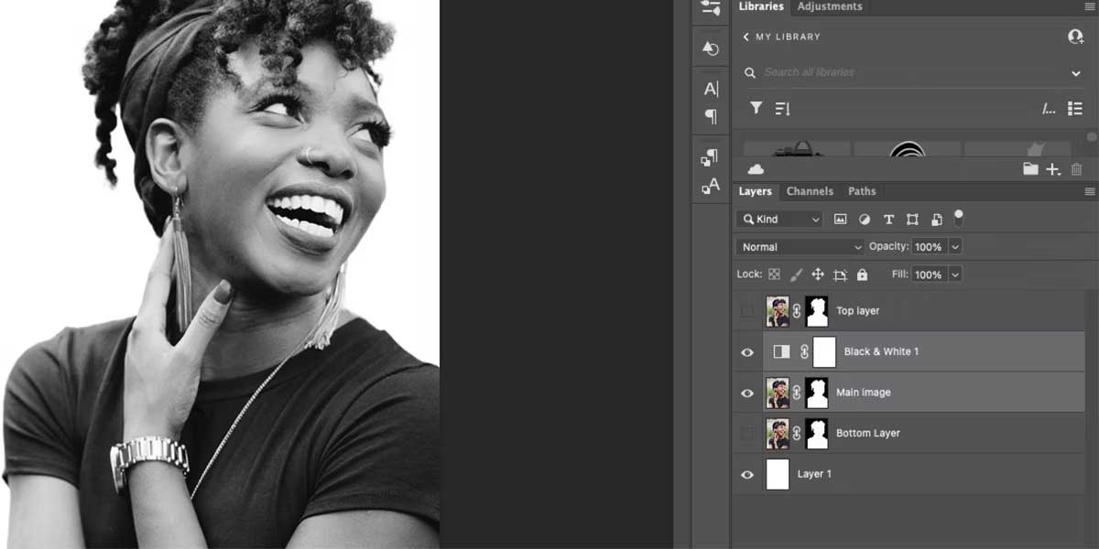Viewport: 1099px width, 549px height.
Task: Open the Fill slider dropdown arrow
Action: (x=955, y=274)
